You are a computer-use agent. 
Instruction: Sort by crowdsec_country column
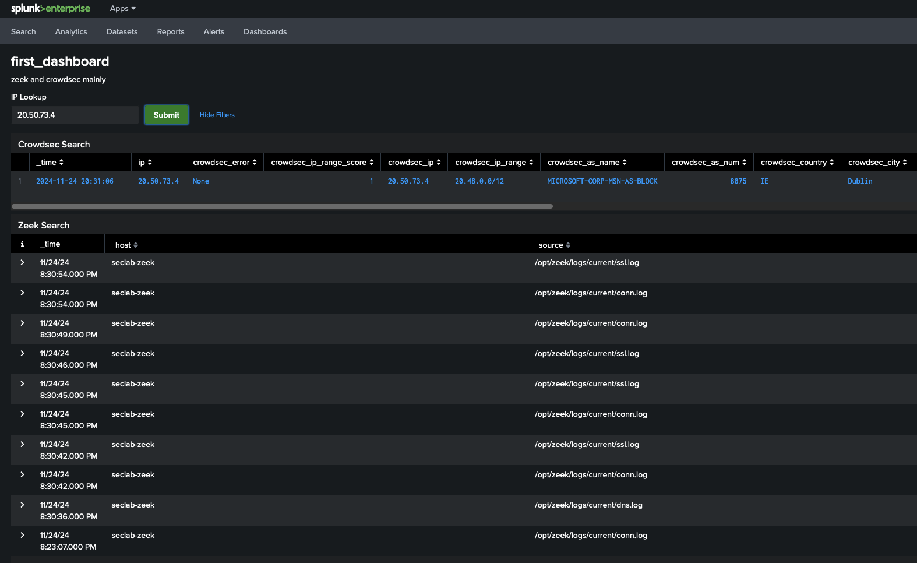pyautogui.click(x=797, y=162)
